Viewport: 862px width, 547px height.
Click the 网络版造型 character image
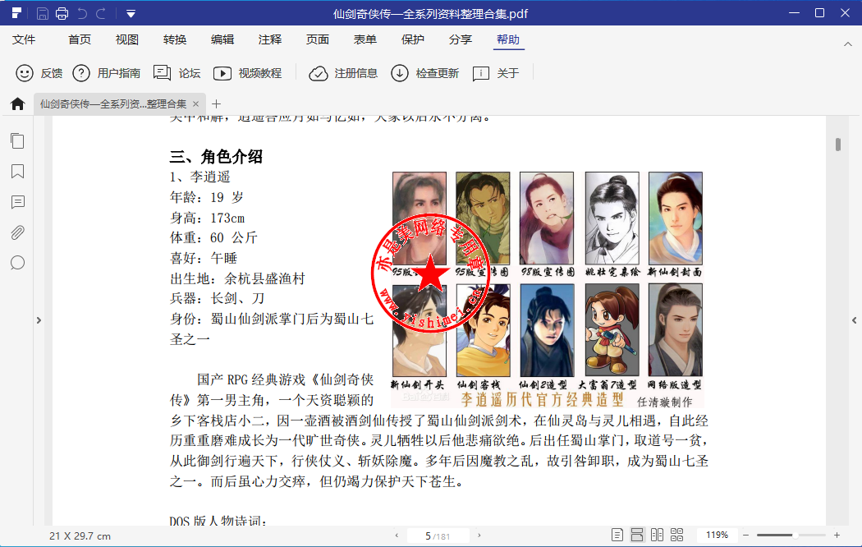[x=675, y=330]
